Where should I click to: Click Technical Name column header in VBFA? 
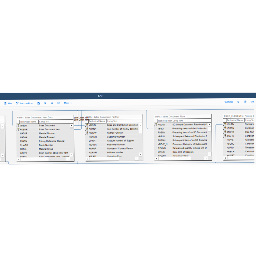click(164, 121)
